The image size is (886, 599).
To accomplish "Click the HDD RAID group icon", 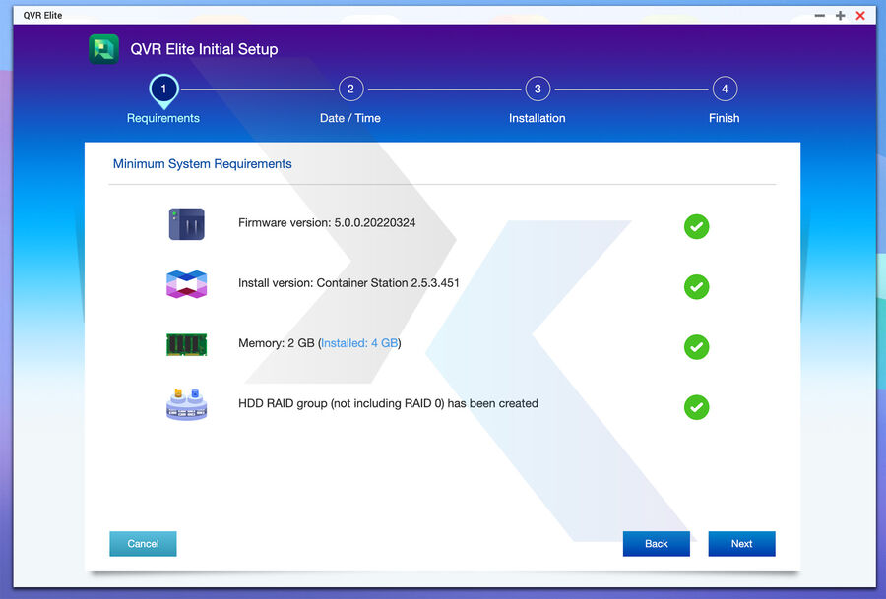I will pyautogui.click(x=186, y=404).
